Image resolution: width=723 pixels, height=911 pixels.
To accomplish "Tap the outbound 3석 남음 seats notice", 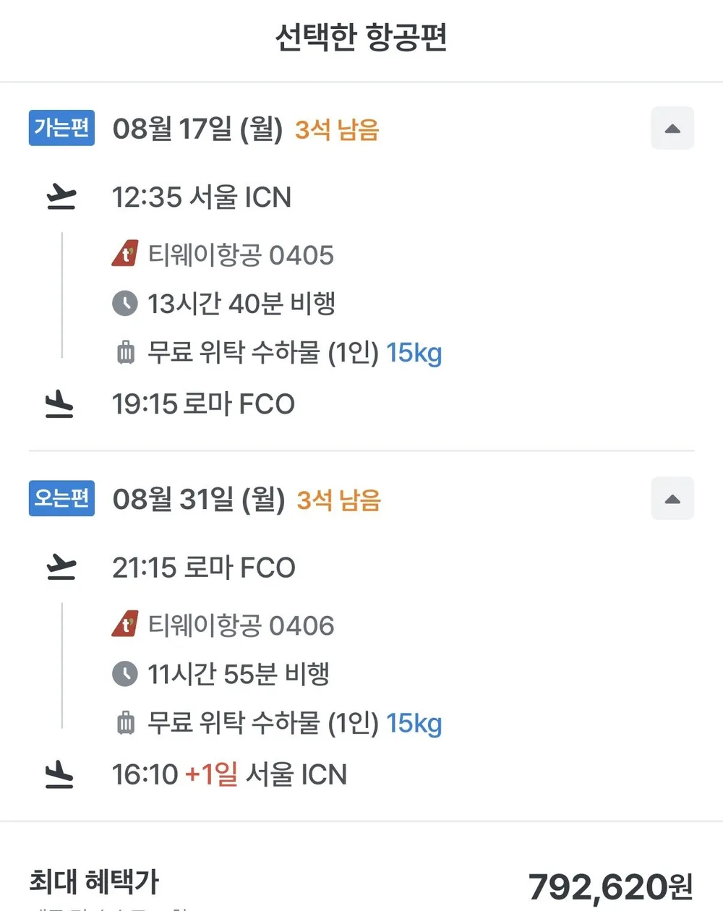I will click(x=337, y=129).
